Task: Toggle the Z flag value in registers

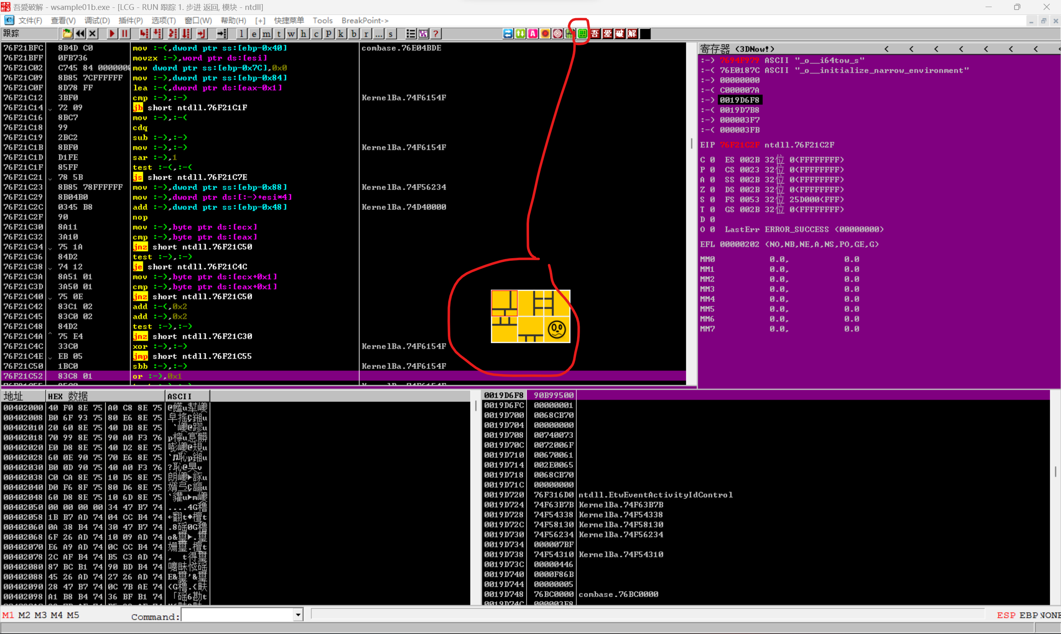Action: 712,190
